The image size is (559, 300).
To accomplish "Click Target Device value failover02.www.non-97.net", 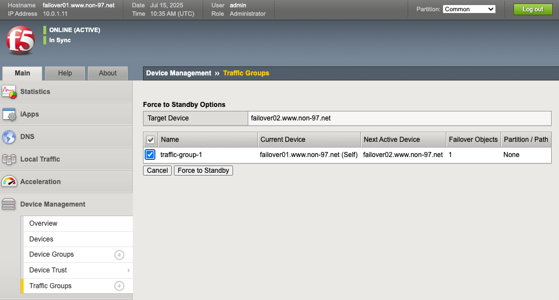I will click(x=291, y=118).
